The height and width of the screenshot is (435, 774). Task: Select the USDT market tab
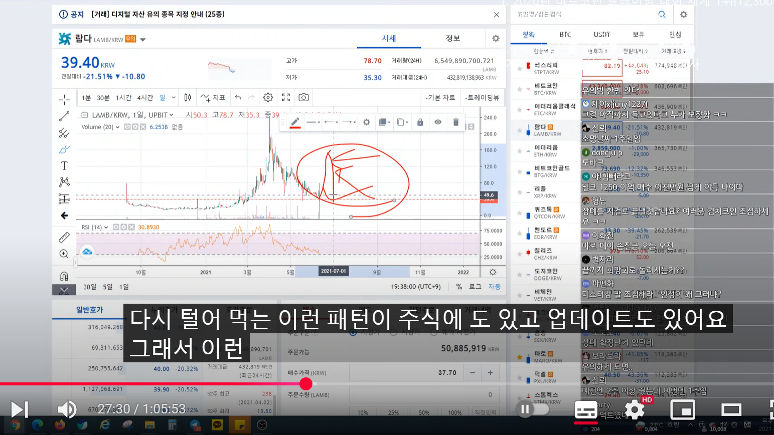(602, 34)
